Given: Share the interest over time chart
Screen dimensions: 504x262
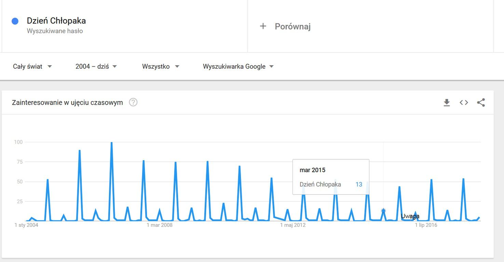Looking at the screenshot, I should coord(481,102).
